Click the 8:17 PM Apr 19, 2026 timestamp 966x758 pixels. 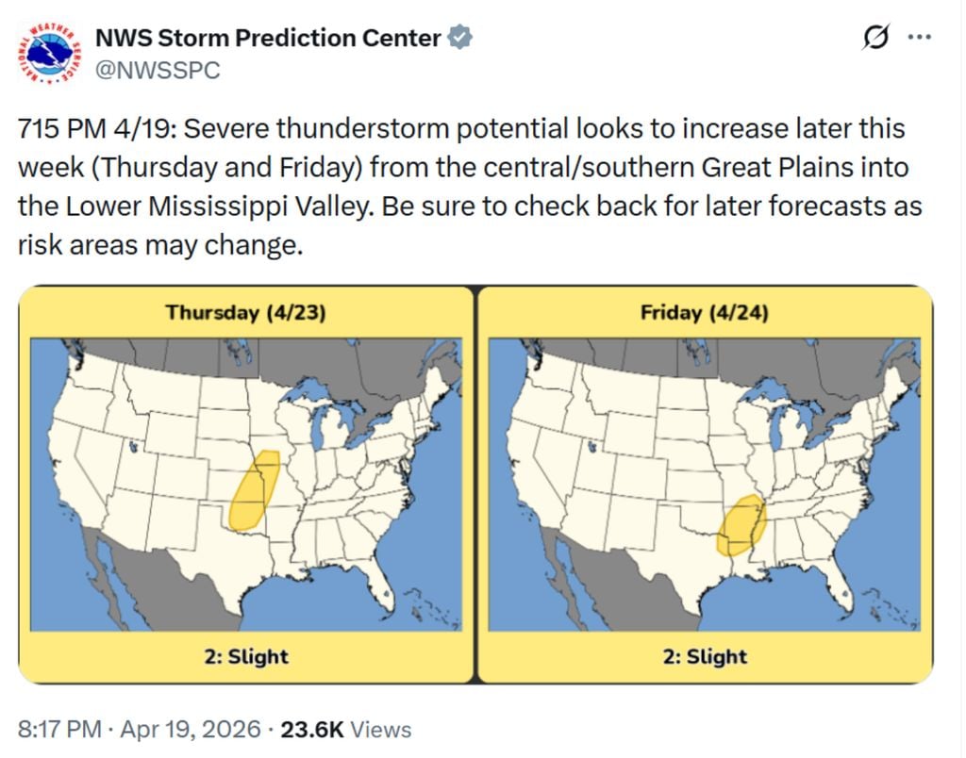(x=139, y=730)
